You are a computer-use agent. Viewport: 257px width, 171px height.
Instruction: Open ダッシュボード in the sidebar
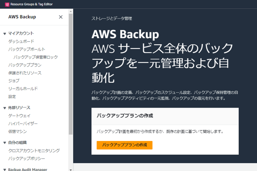[x=21, y=41]
